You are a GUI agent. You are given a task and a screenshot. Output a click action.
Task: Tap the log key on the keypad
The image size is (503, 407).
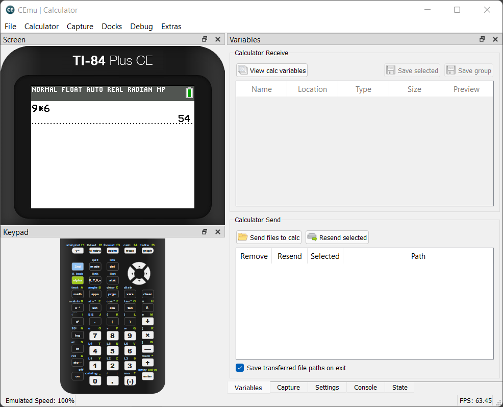[x=78, y=336]
